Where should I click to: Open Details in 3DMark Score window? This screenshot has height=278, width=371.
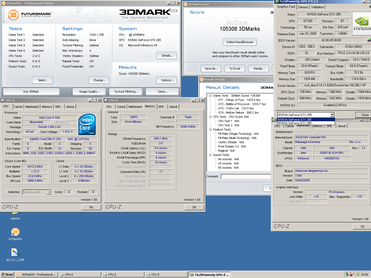pos(259,69)
